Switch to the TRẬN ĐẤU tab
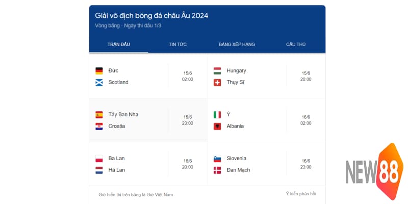The width and height of the screenshot is (408, 204). [119, 44]
